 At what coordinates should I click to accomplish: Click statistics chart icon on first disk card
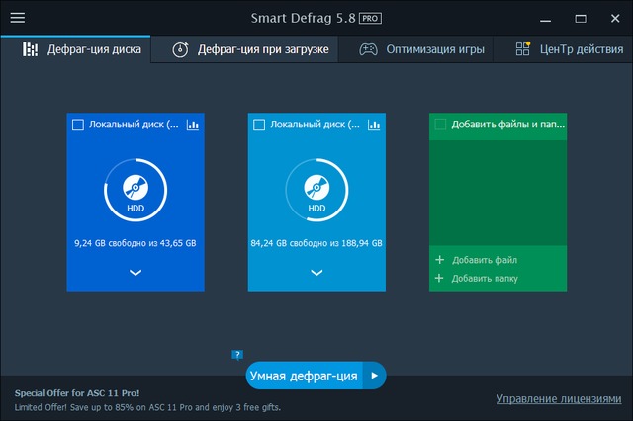(x=192, y=125)
